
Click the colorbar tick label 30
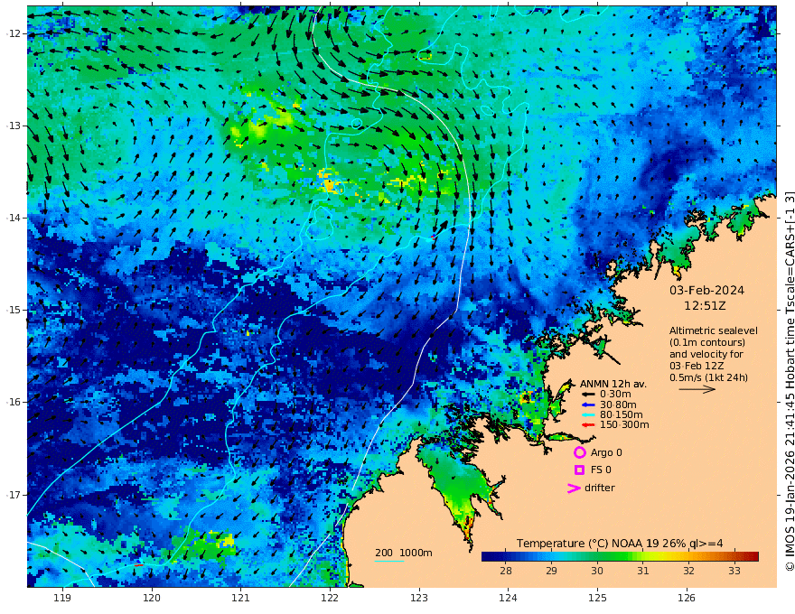coord(597,571)
